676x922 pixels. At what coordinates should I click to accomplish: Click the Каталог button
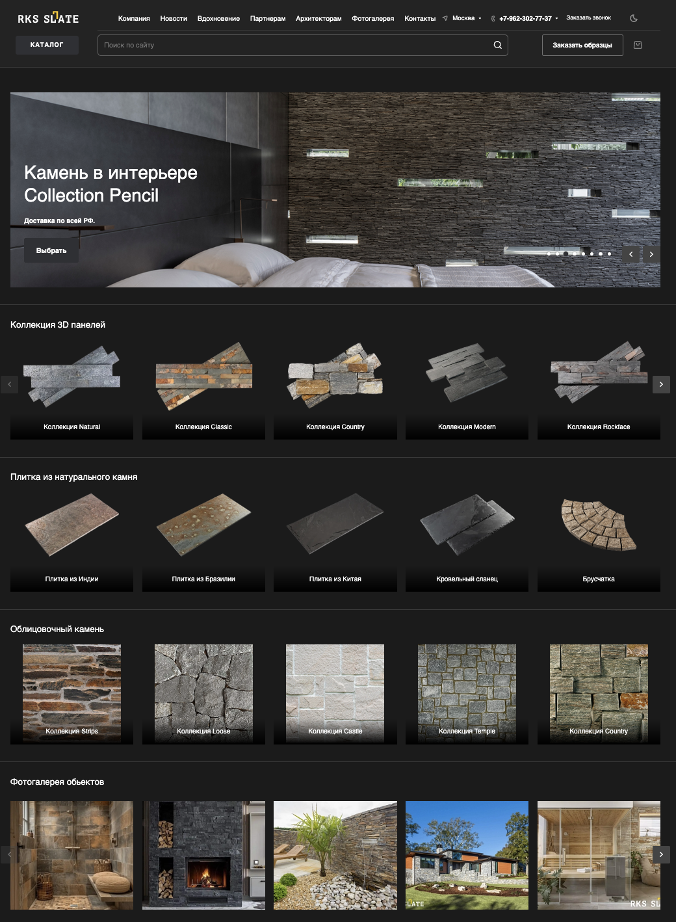47,45
